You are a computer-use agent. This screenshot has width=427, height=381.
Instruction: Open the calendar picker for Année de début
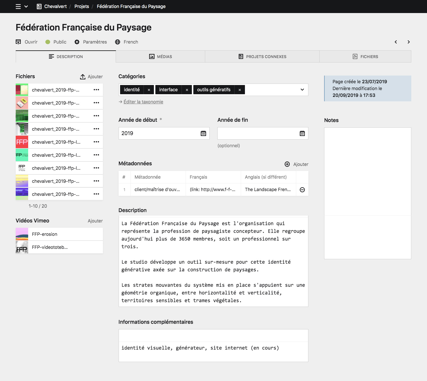coord(203,133)
